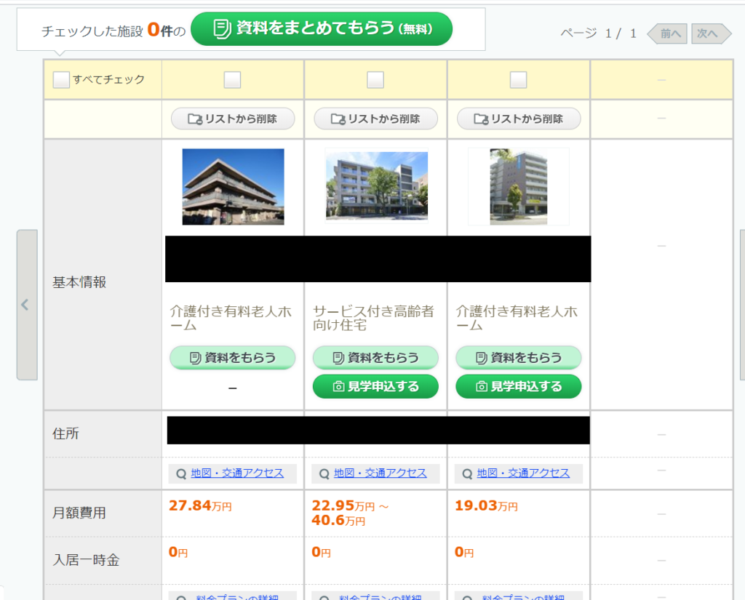Click 介護付き有料老人ホーム text above the 19.03万円 fee
Viewport: 745px width, 600px height.
coord(517,319)
